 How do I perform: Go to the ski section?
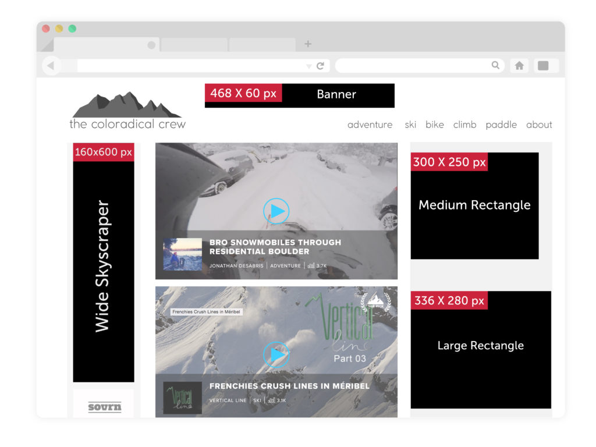click(410, 125)
